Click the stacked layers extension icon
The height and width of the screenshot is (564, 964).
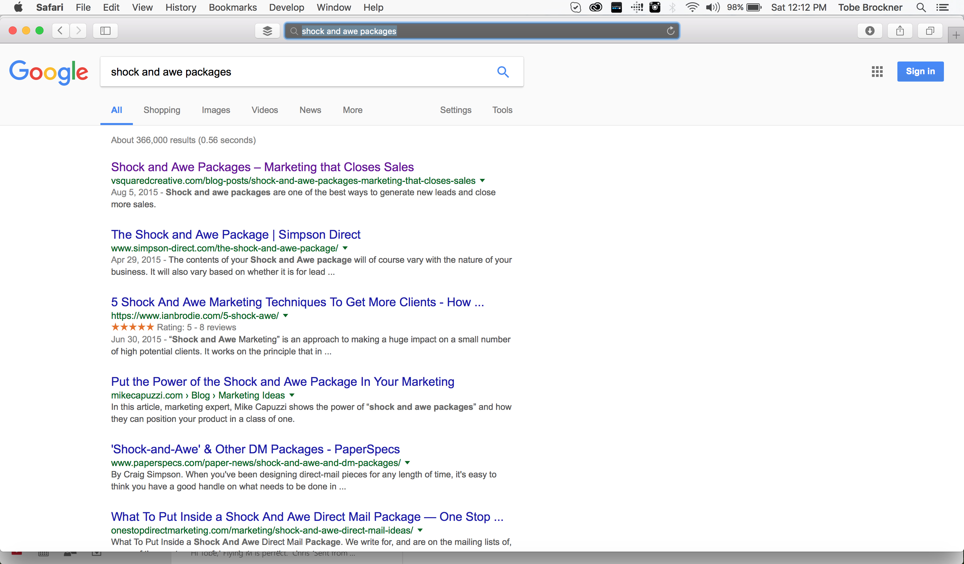[267, 30]
